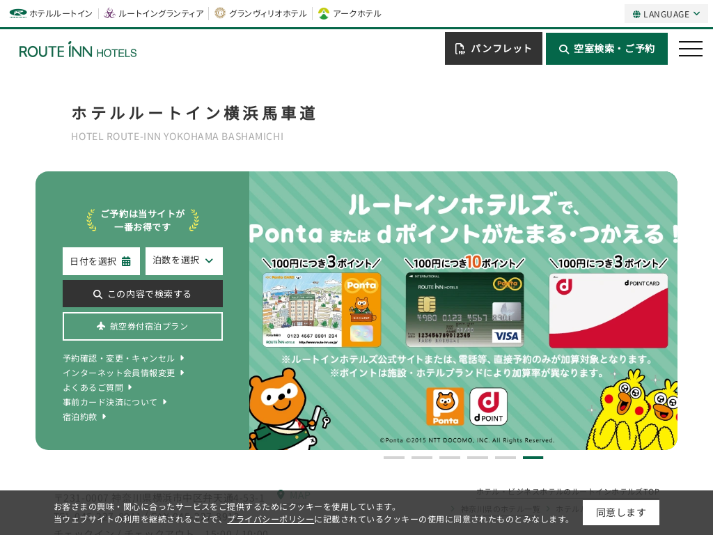
Task: Click the 同意します cookie consent button
Action: pos(620,513)
